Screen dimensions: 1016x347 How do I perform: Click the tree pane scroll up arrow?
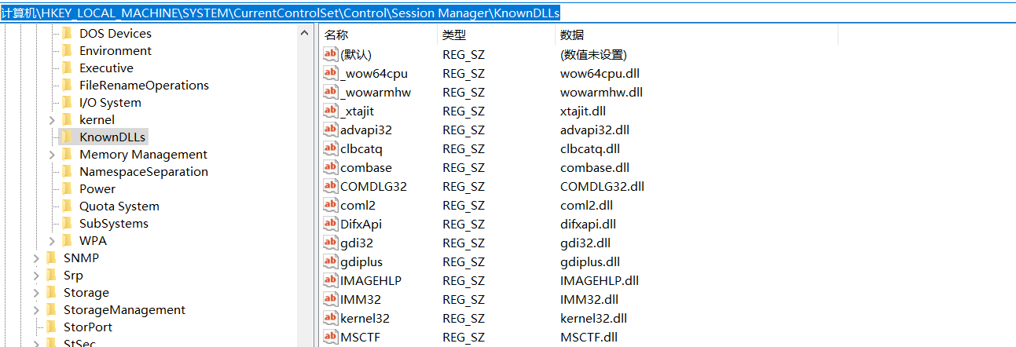305,33
